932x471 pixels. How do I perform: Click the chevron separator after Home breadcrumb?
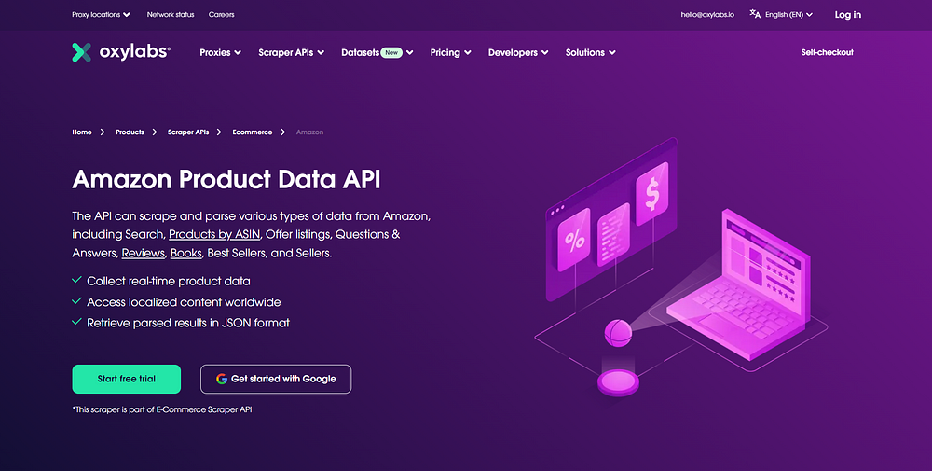coord(103,132)
